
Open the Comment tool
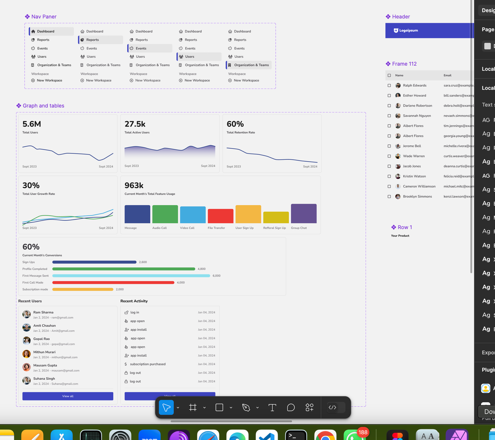coord(291,408)
